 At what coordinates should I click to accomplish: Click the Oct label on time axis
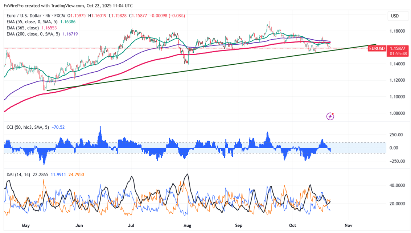point(292,225)
